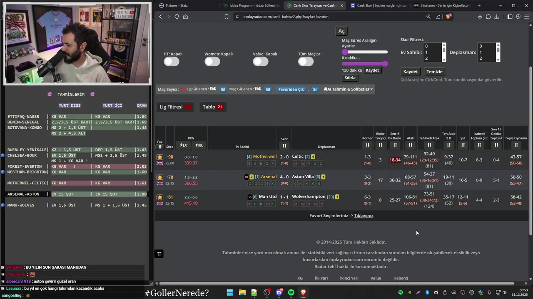Sort by Şut column arrows

click(463, 145)
